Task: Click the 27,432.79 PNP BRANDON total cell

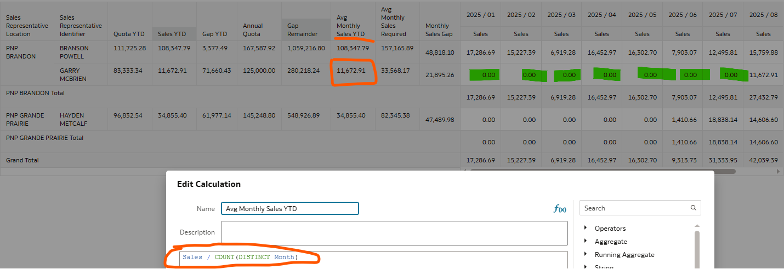Action: (x=763, y=97)
